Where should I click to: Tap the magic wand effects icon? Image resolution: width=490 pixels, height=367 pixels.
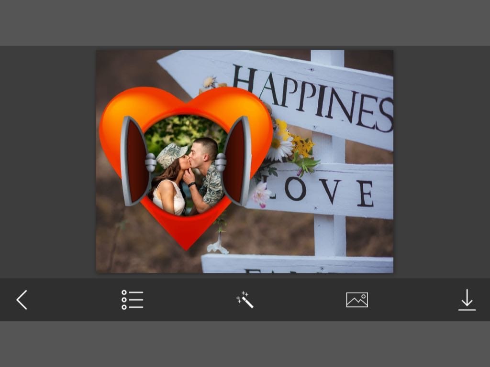click(x=245, y=300)
